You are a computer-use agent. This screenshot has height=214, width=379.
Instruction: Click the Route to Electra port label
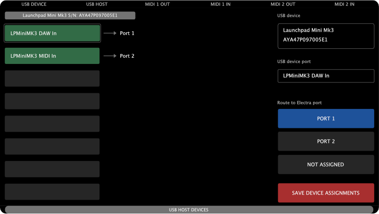(299, 103)
